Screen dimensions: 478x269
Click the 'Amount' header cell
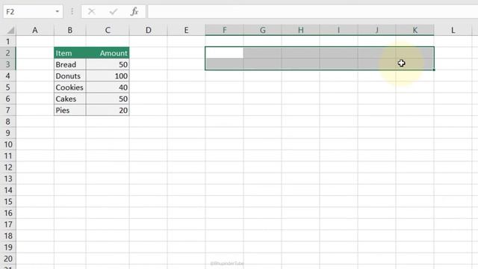108,53
